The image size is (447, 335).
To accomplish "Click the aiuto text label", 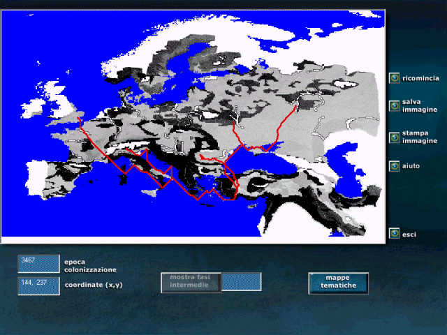I will [411, 166].
